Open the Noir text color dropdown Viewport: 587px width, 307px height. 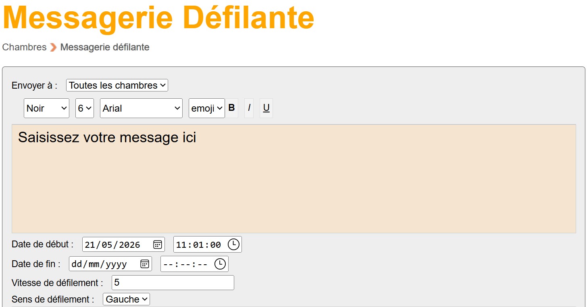(46, 108)
